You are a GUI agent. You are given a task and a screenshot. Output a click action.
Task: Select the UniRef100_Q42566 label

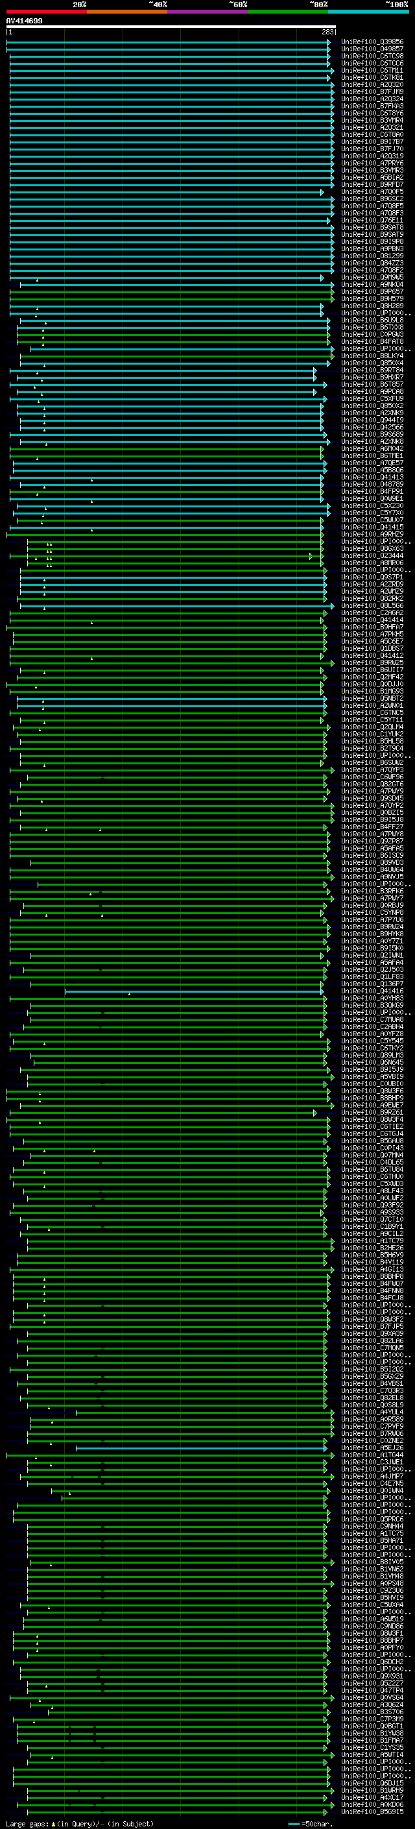(372, 428)
